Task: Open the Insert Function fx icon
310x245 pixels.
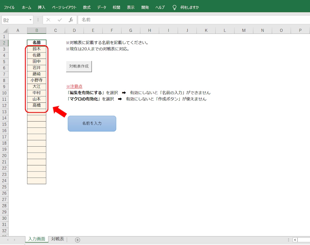Action: (x=71, y=20)
